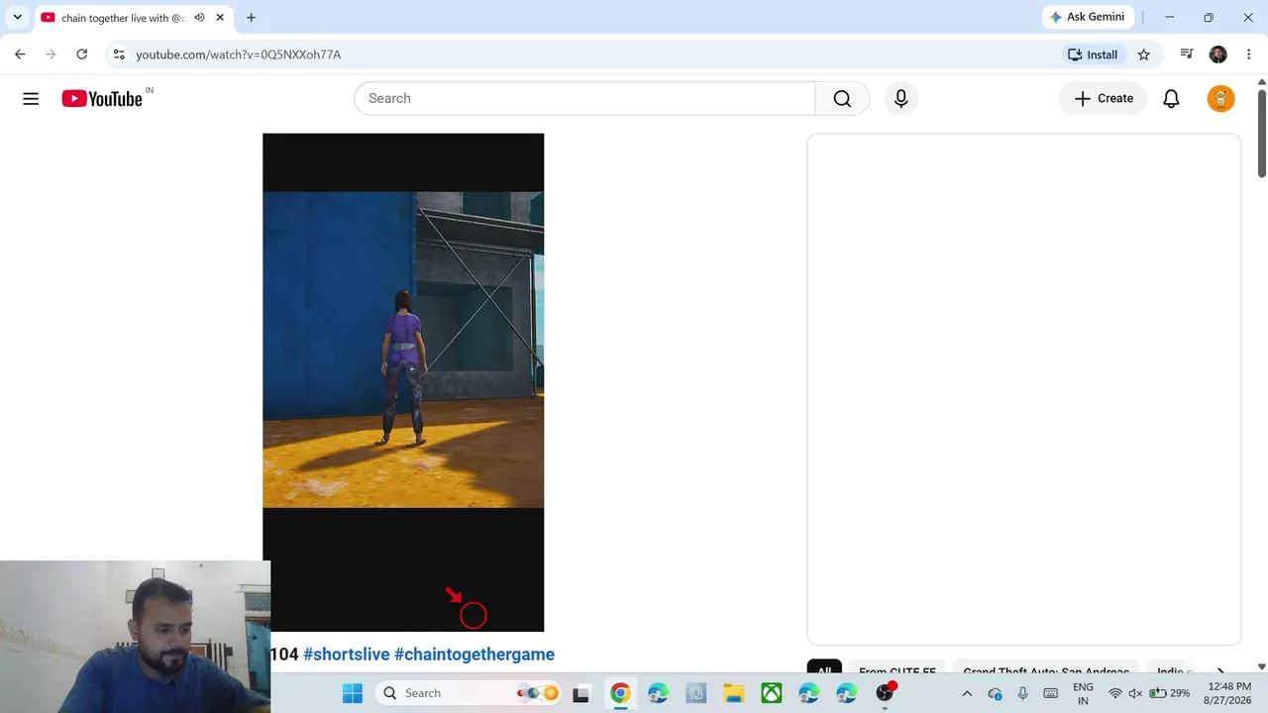
Task: Open the YouTube account avatar menu
Action: (1220, 98)
